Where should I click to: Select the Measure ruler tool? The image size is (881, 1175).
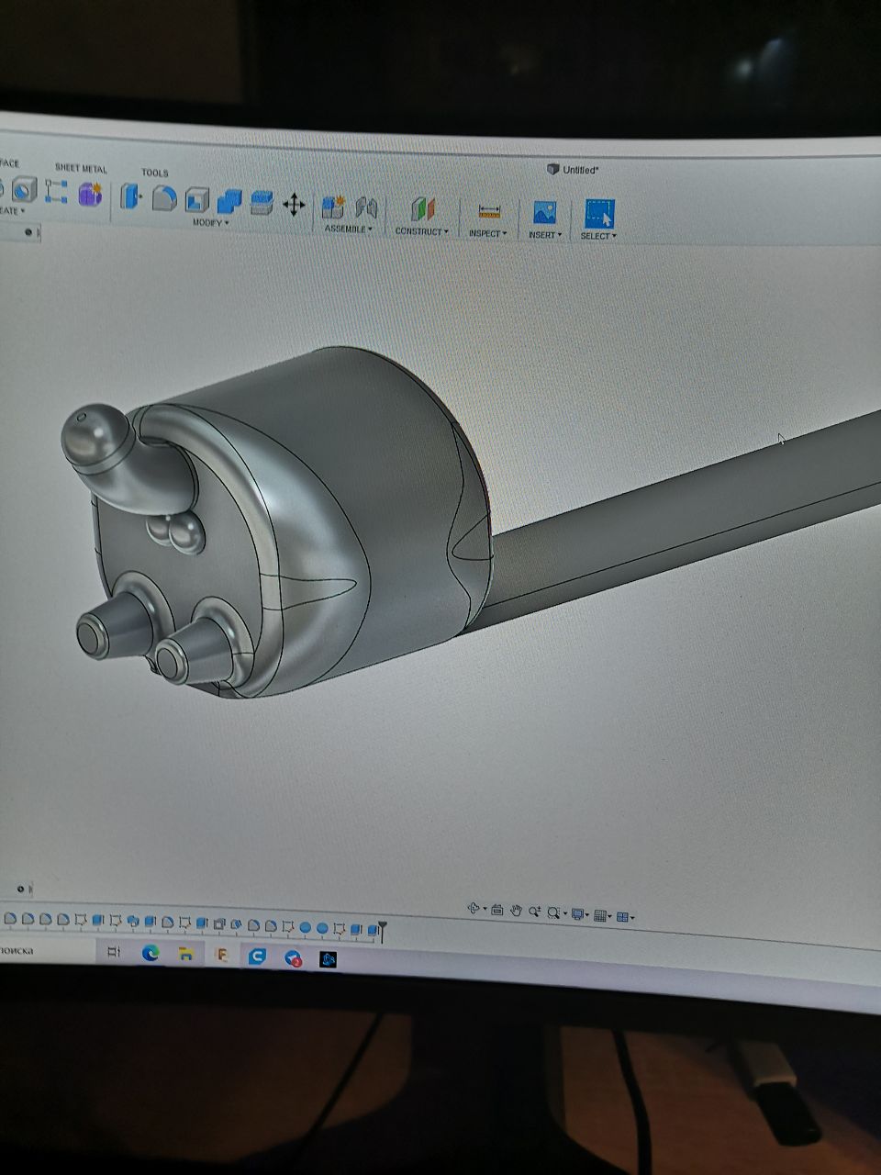tap(489, 212)
